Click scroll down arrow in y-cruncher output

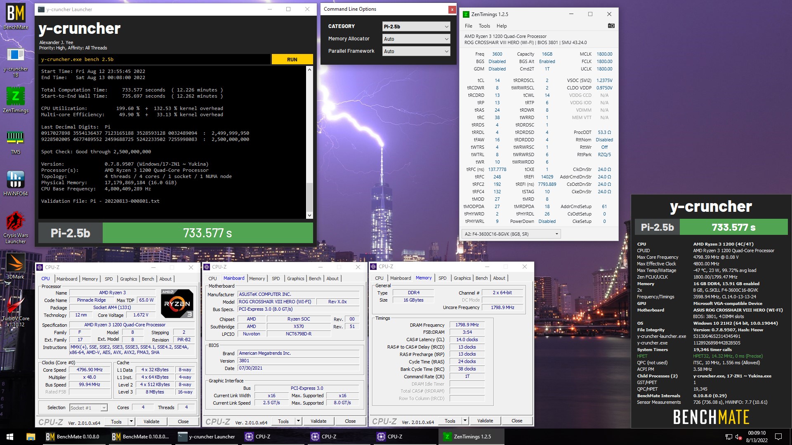tap(309, 215)
